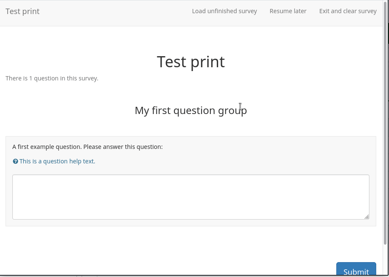Click the word 'Exit' in the top navigation

pyautogui.click(x=325, y=11)
